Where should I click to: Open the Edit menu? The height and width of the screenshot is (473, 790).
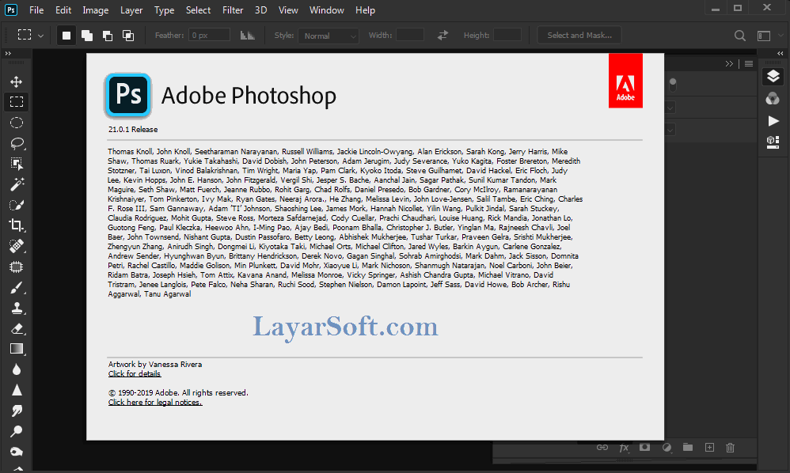click(x=63, y=10)
